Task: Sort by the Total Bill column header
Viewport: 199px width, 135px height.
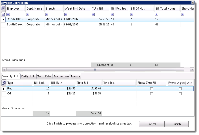Action: (x=100, y=9)
